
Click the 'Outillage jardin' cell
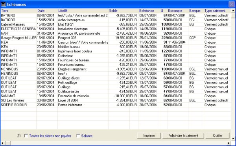[x=68, y=92]
